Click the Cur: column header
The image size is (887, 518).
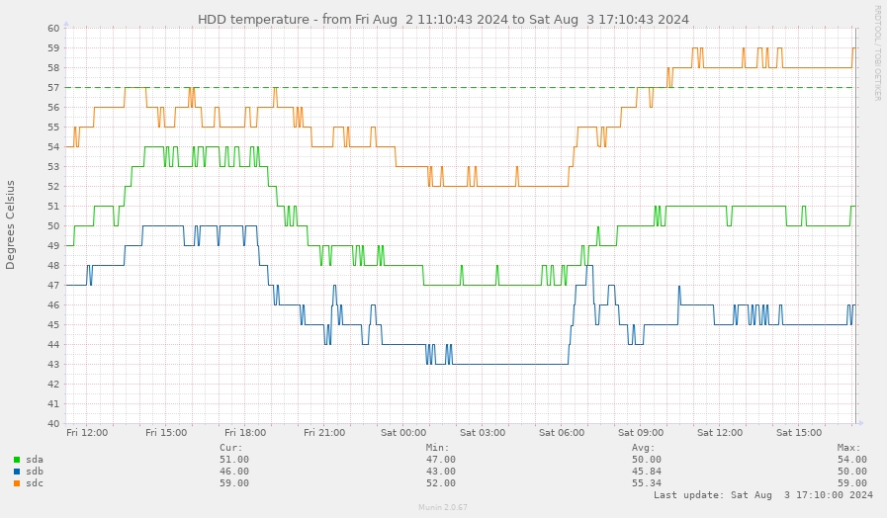tap(230, 447)
